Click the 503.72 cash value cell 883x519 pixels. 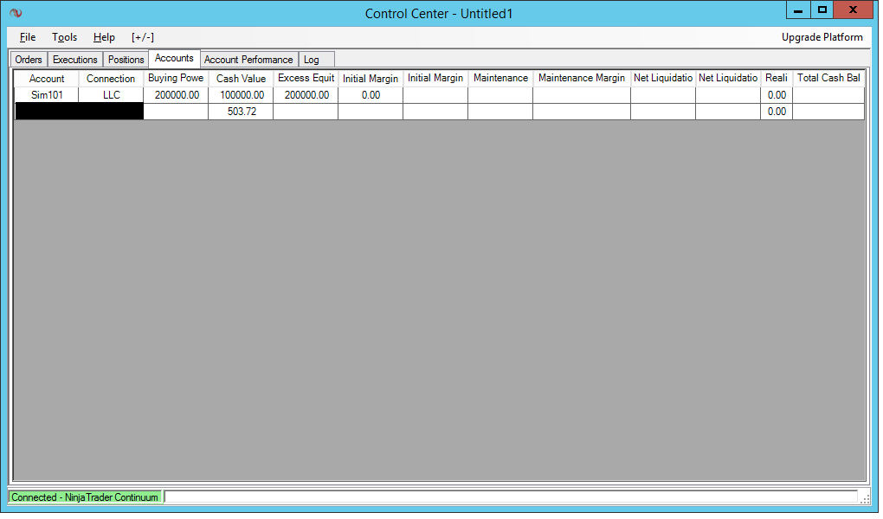point(241,112)
